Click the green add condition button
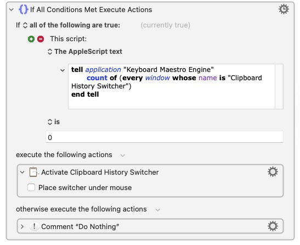 coord(31,39)
